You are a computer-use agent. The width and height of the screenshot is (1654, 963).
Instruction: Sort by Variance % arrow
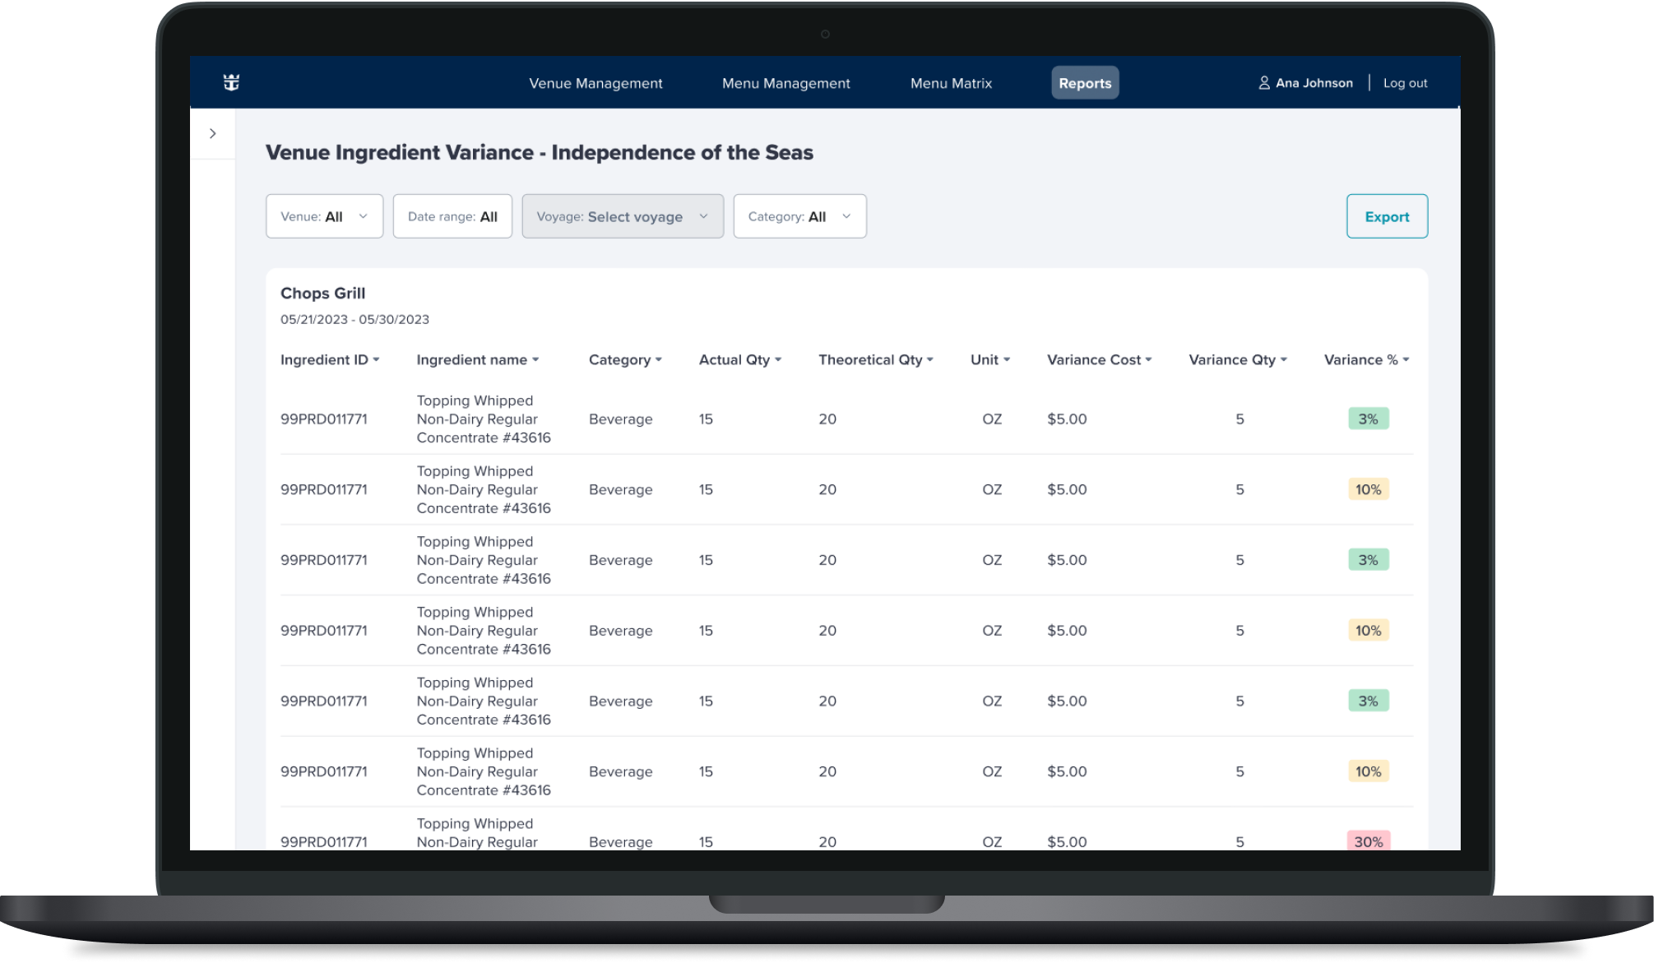click(1406, 360)
